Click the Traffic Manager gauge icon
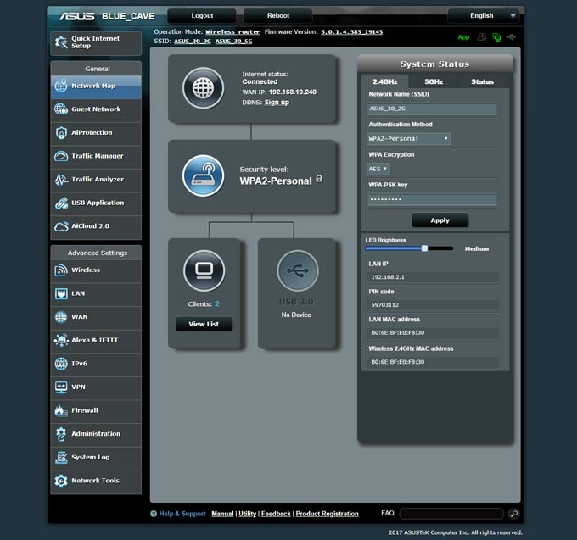The height and width of the screenshot is (540, 577). 61,156
